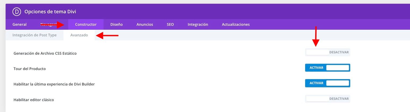
Task: Select the Avanzado sub-tab
Action: click(79, 35)
